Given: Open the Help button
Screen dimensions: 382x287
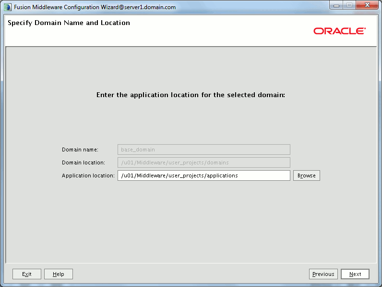Looking at the screenshot, I should click(59, 274).
